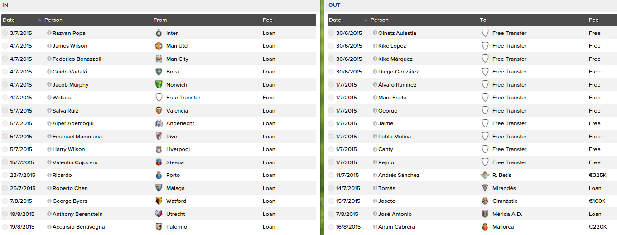Sort incoming transfers by Date arrow
This screenshot has width=617, height=235.
click(39, 20)
